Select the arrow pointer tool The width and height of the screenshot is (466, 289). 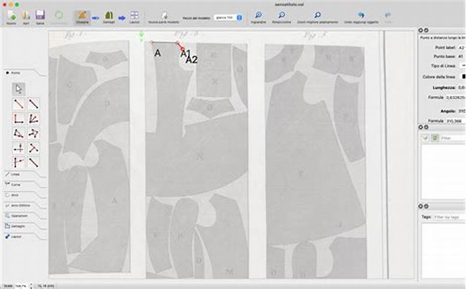[x=19, y=89]
